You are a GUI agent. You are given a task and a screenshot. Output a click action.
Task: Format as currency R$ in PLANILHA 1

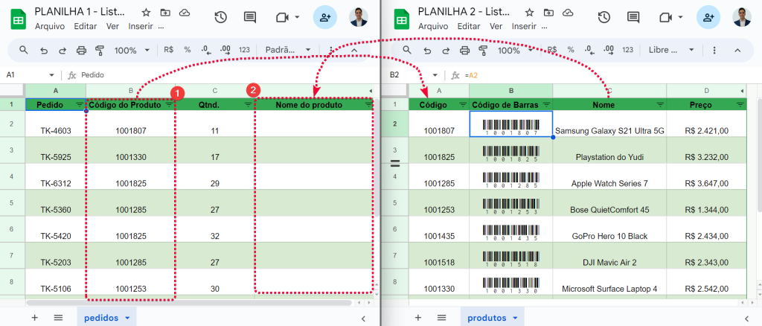pyautogui.click(x=169, y=50)
